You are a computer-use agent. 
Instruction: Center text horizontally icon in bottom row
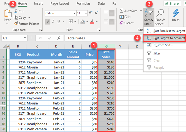(111, 21)
